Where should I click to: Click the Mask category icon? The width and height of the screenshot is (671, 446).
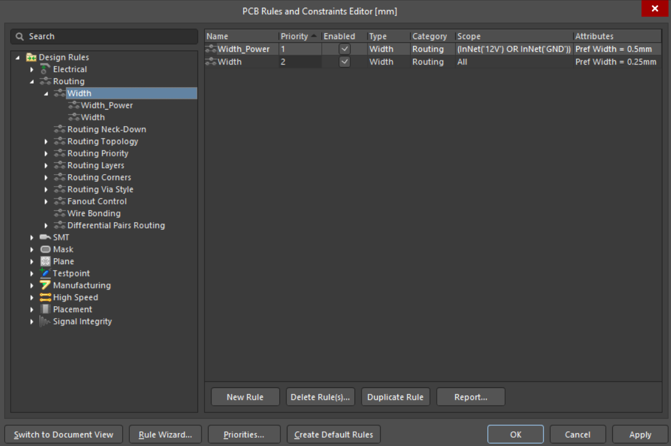(45, 249)
